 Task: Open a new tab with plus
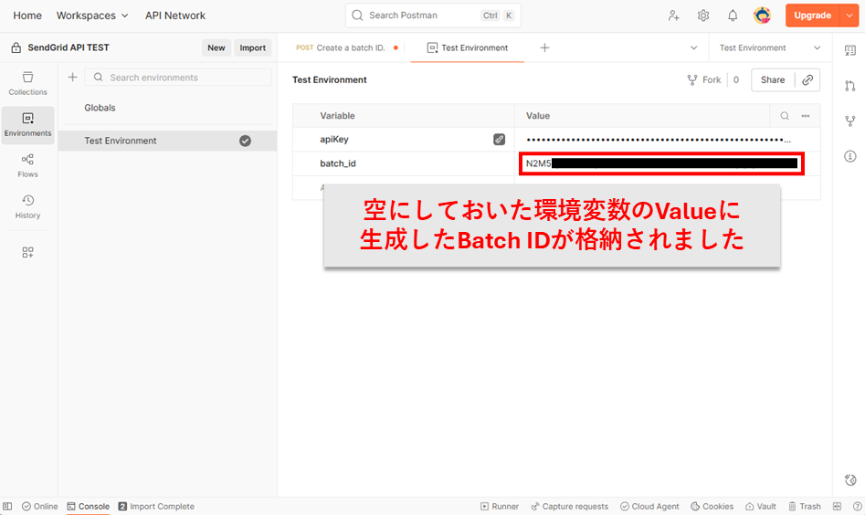tap(544, 48)
